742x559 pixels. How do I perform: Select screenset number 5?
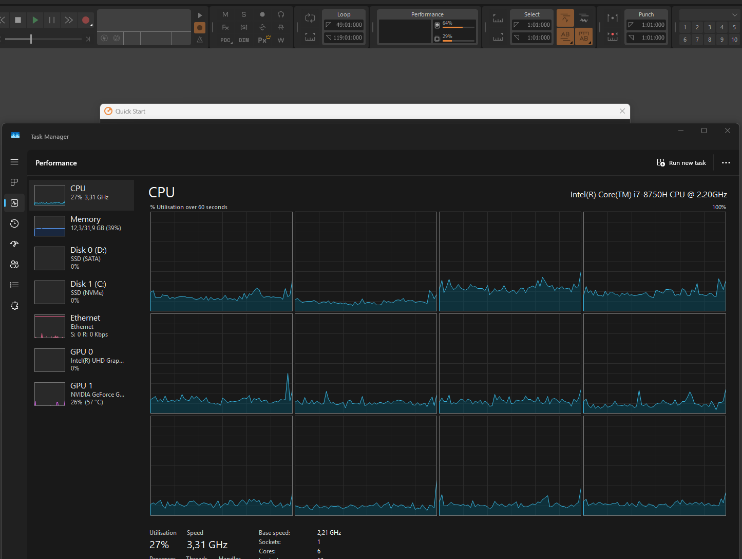point(734,27)
